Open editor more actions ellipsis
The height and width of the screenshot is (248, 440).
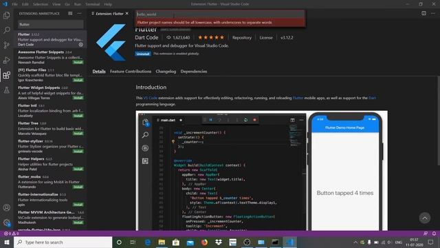point(433,13)
